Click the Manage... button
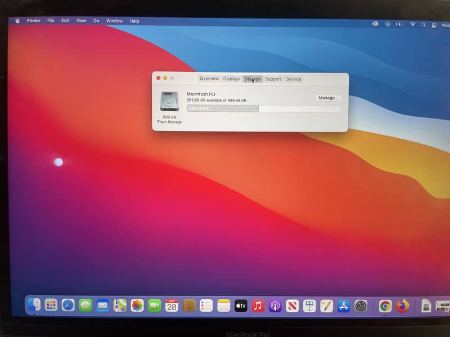Screen dimensions: 450x337 tap(328, 98)
